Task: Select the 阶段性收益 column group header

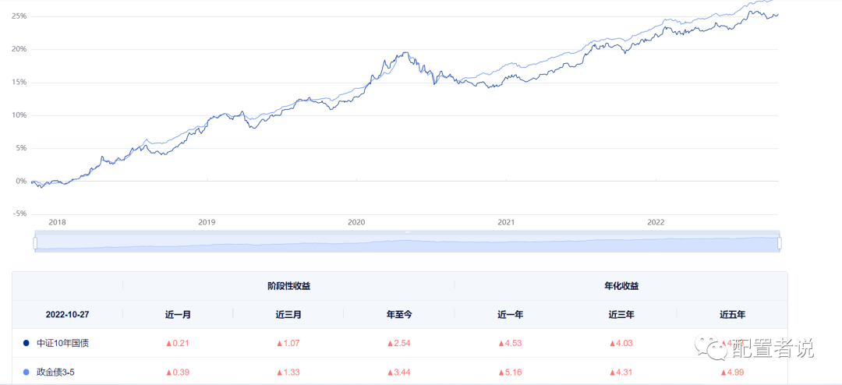Action: pos(289,286)
